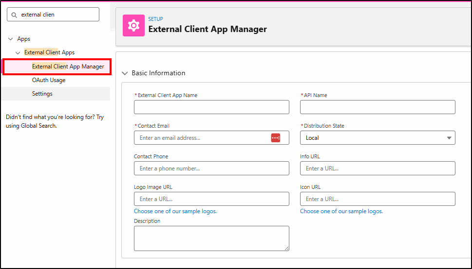Select External Client App Manager in sidebar
Image resolution: width=472 pixels, height=269 pixels.
68,67
